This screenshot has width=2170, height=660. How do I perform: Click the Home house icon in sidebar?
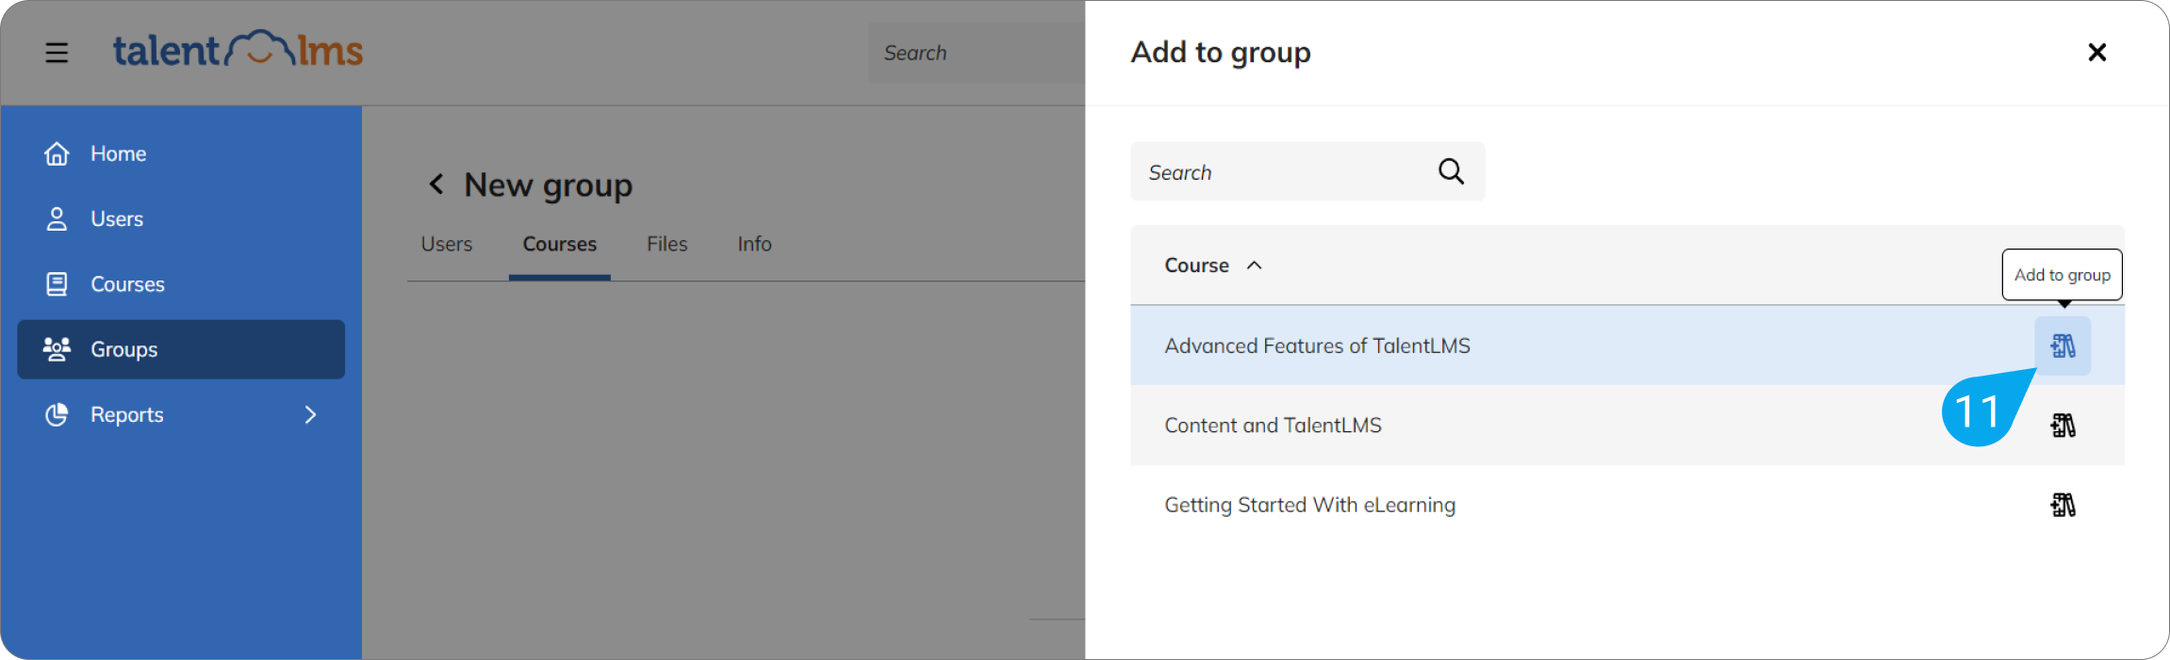pyautogui.click(x=57, y=153)
